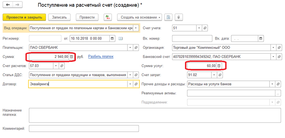Click the Вх. номер input field

pos(192,38)
